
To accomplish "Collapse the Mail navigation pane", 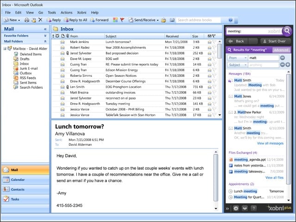I will tap(45, 29).
